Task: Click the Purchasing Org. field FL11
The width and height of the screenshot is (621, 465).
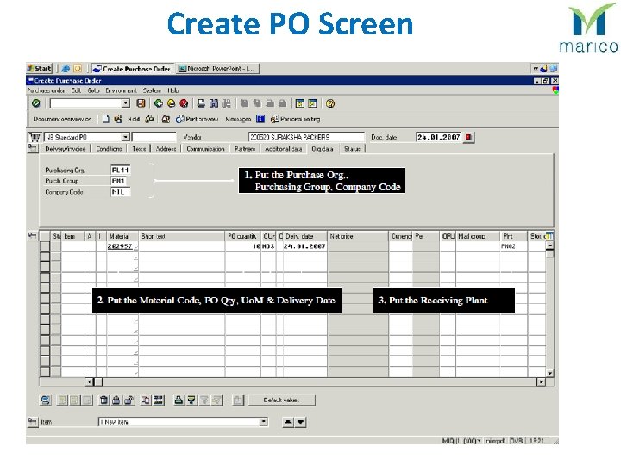Action: tap(121, 170)
